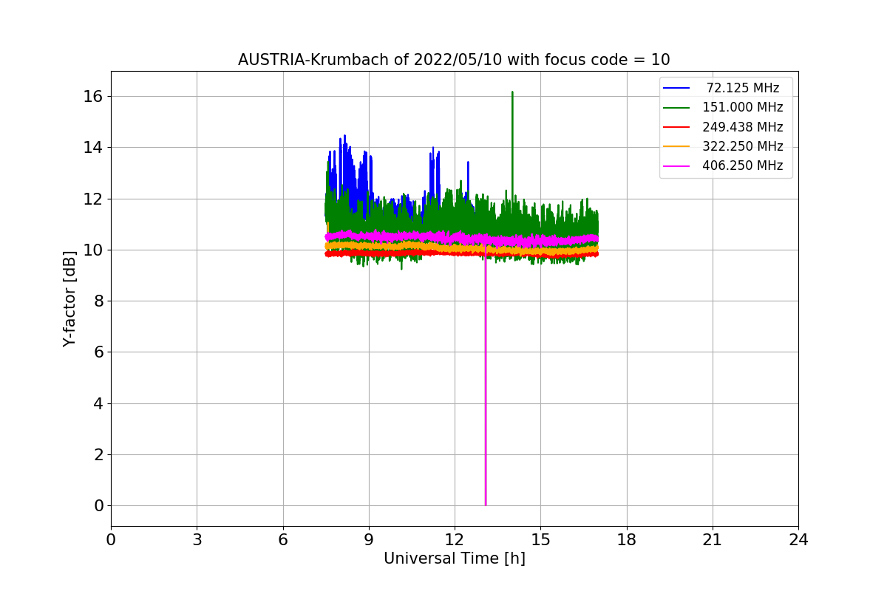Screen dimensions: 887x591
Task: Click the 249.438 MHz legend label
Action: point(743,127)
